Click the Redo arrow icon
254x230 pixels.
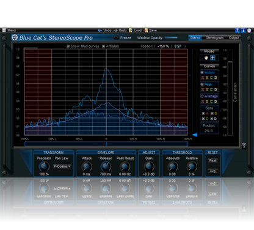[x=115, y=31]
